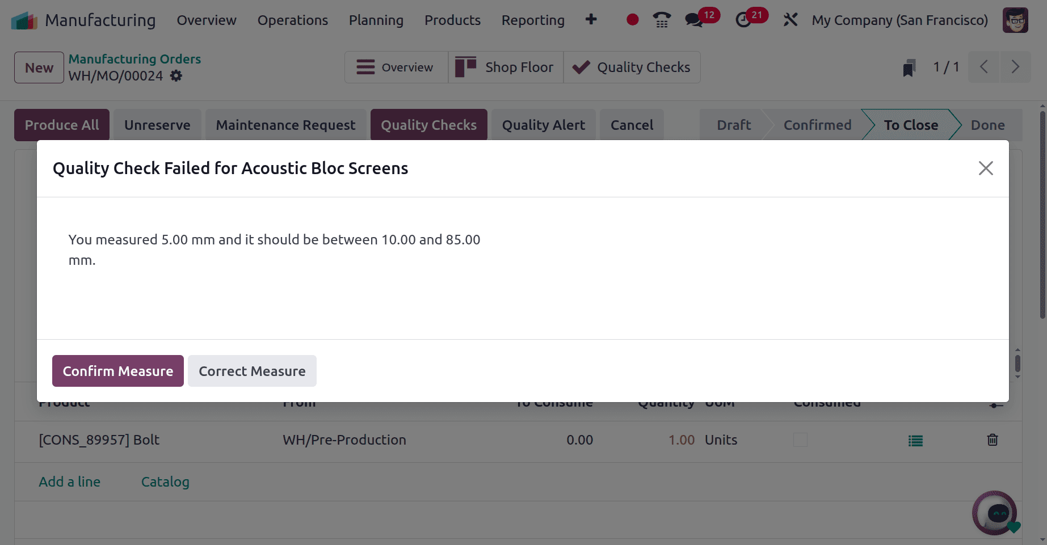Click the Confirm Measure button
1047x545 pixels.
point(117,371)
